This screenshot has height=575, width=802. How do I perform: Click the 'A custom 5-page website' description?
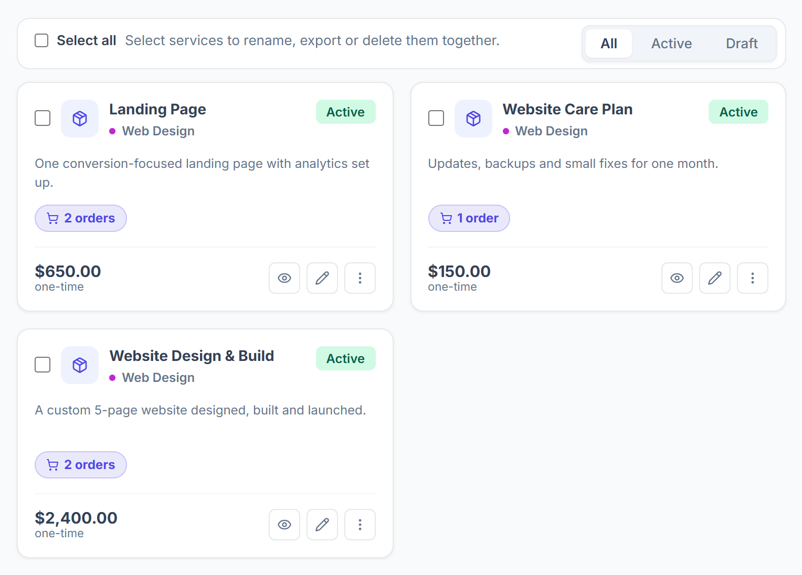pyautogui.click(x=201, y=410)
